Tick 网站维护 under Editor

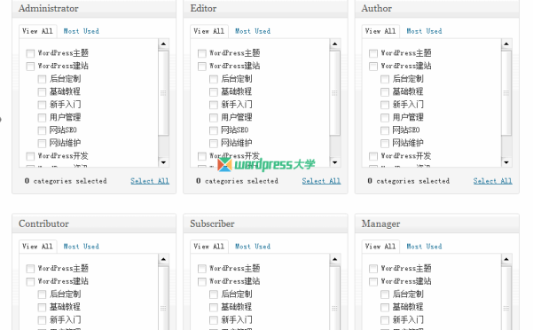tap(214, 144)
